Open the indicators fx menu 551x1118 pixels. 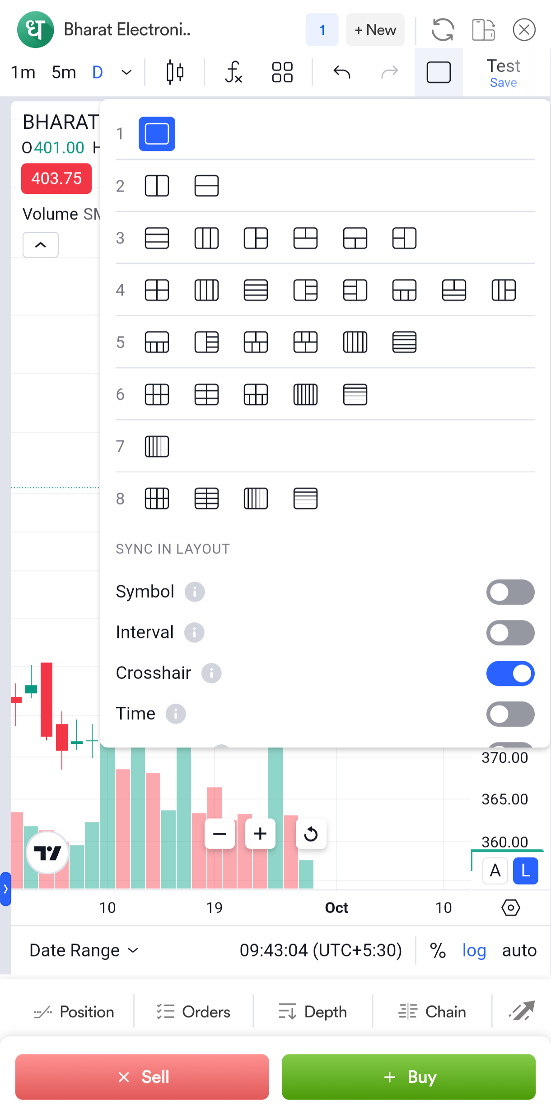click(x=233, y=72)
